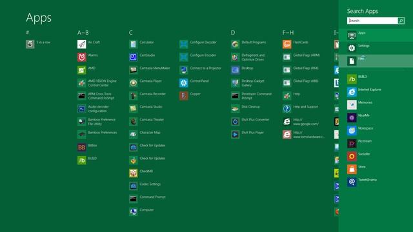Open Bamboo Preferences
This screenshot has width=413, height=232.
tap(97, 135)
